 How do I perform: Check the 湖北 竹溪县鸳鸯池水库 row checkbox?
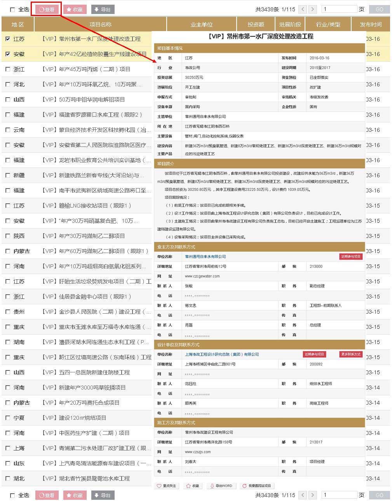click(8, 478)
